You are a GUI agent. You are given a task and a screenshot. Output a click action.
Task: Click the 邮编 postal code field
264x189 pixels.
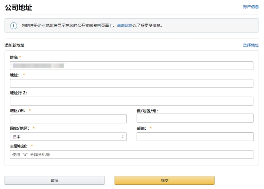(195, 137)
